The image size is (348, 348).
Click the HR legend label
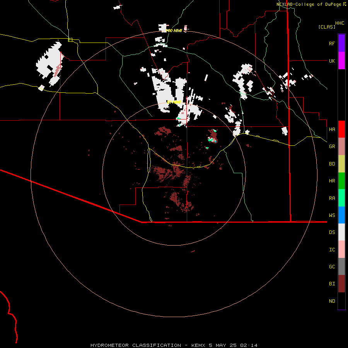point(332,181)
